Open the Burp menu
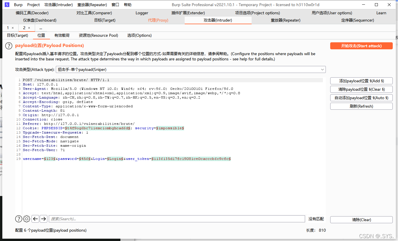 (18, 5)
